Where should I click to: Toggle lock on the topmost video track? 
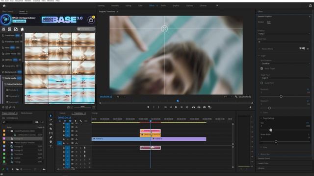coord(64,123)
